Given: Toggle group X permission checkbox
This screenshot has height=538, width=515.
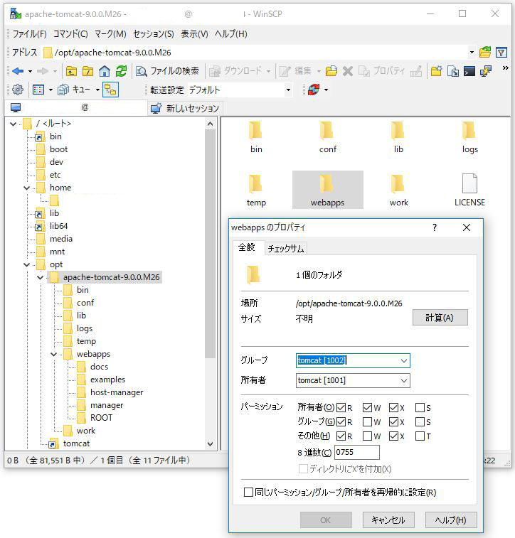Looking at the screenshot, I should (x=393, y=421).
